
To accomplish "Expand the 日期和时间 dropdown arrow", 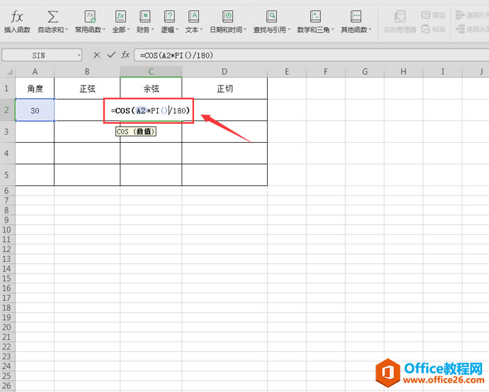I will [245, 30].
